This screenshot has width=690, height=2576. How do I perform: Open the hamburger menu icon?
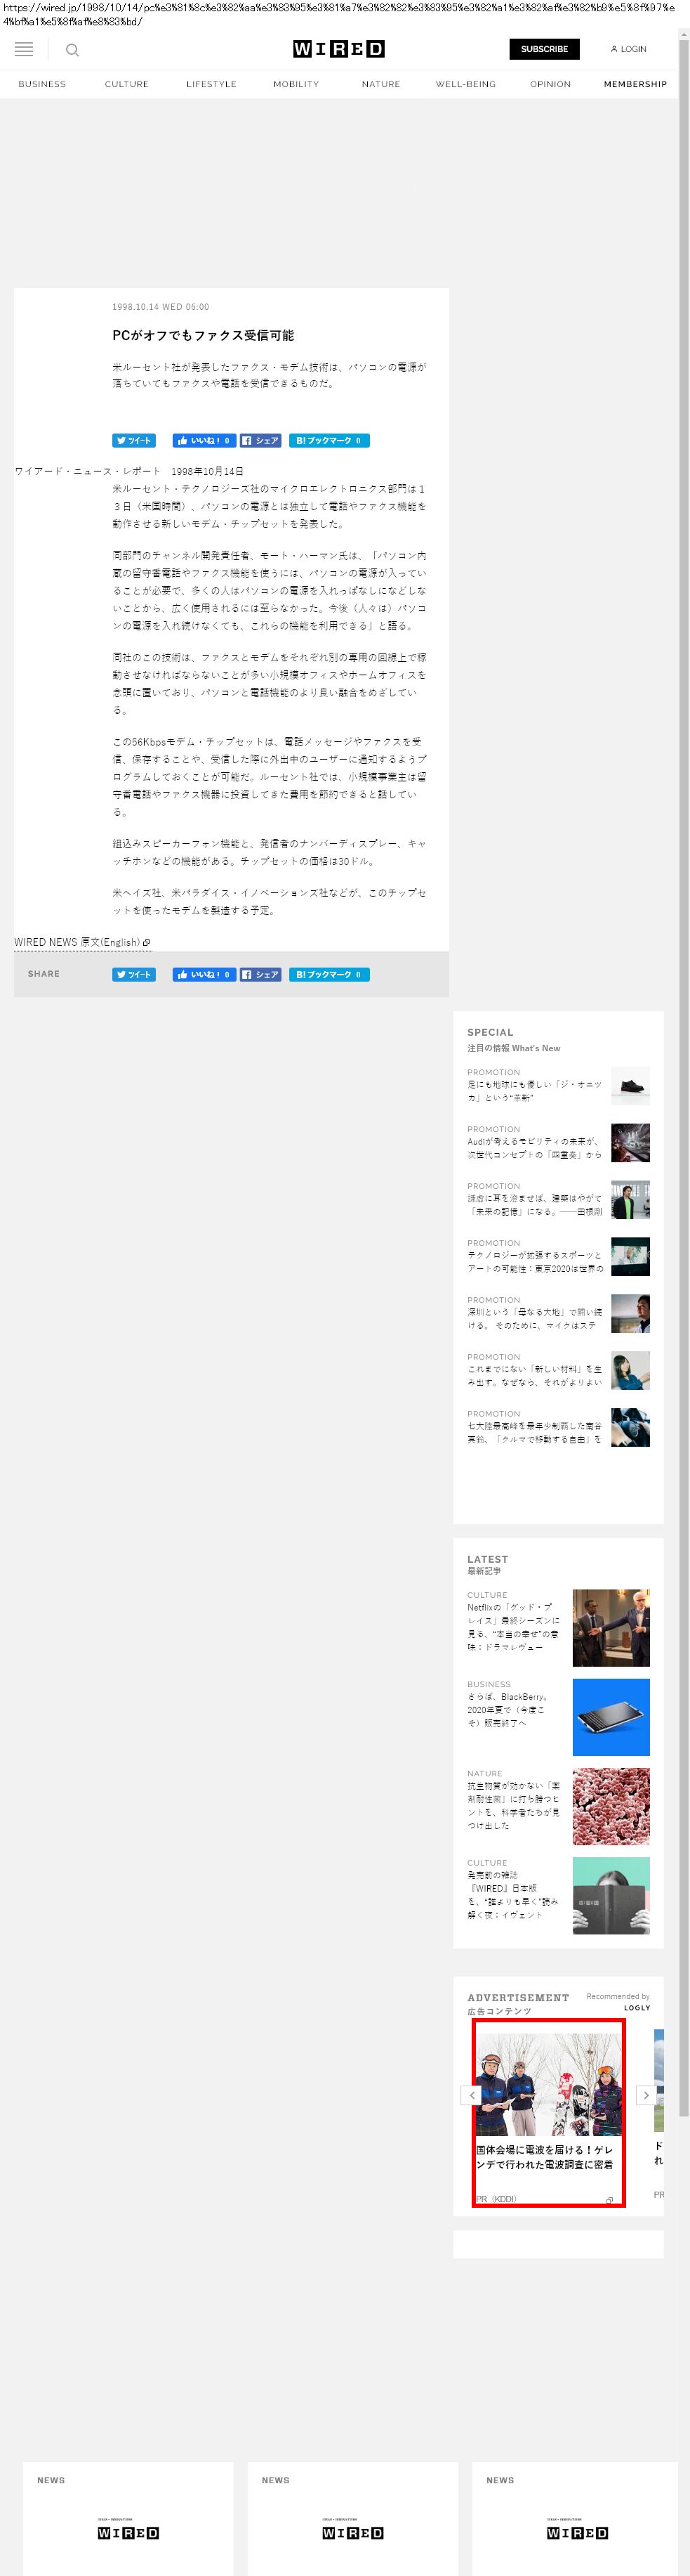click(24, 49)
